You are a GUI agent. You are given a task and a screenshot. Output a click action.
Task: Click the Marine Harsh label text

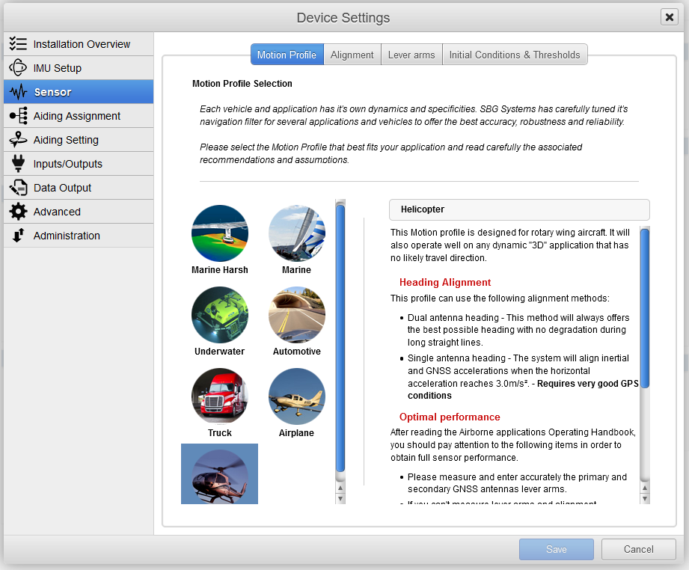pyautogui.click(x=220, y=270)
